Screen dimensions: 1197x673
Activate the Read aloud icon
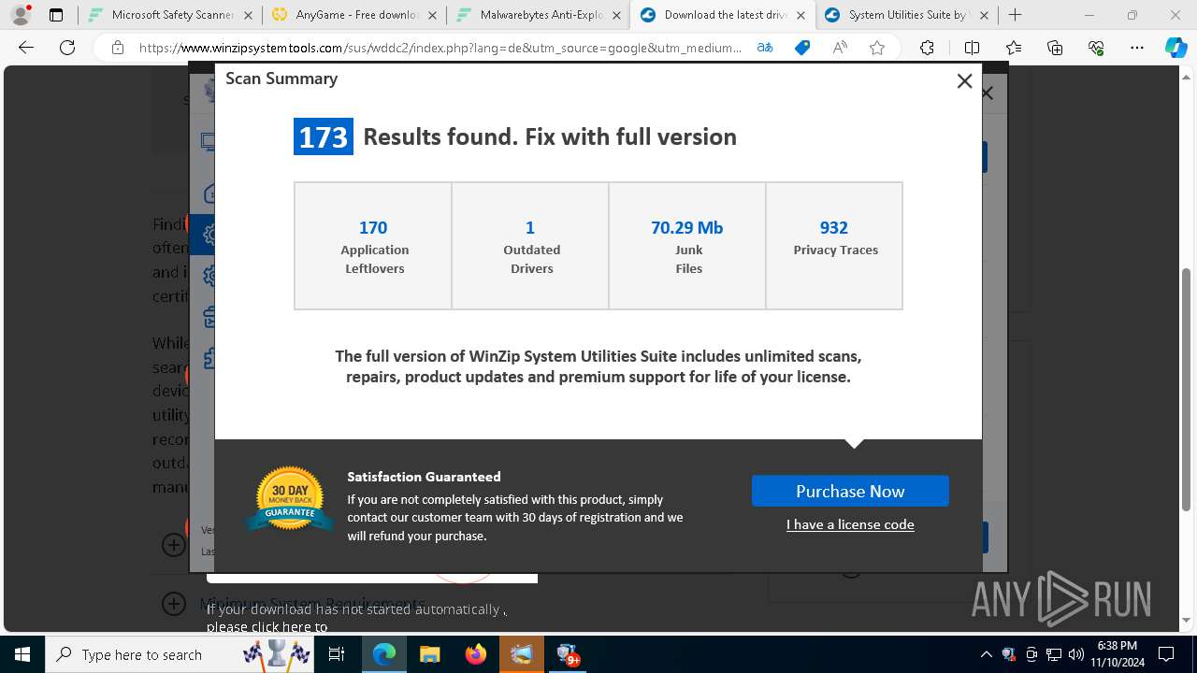pyautogui.click(x=840, y=48)
